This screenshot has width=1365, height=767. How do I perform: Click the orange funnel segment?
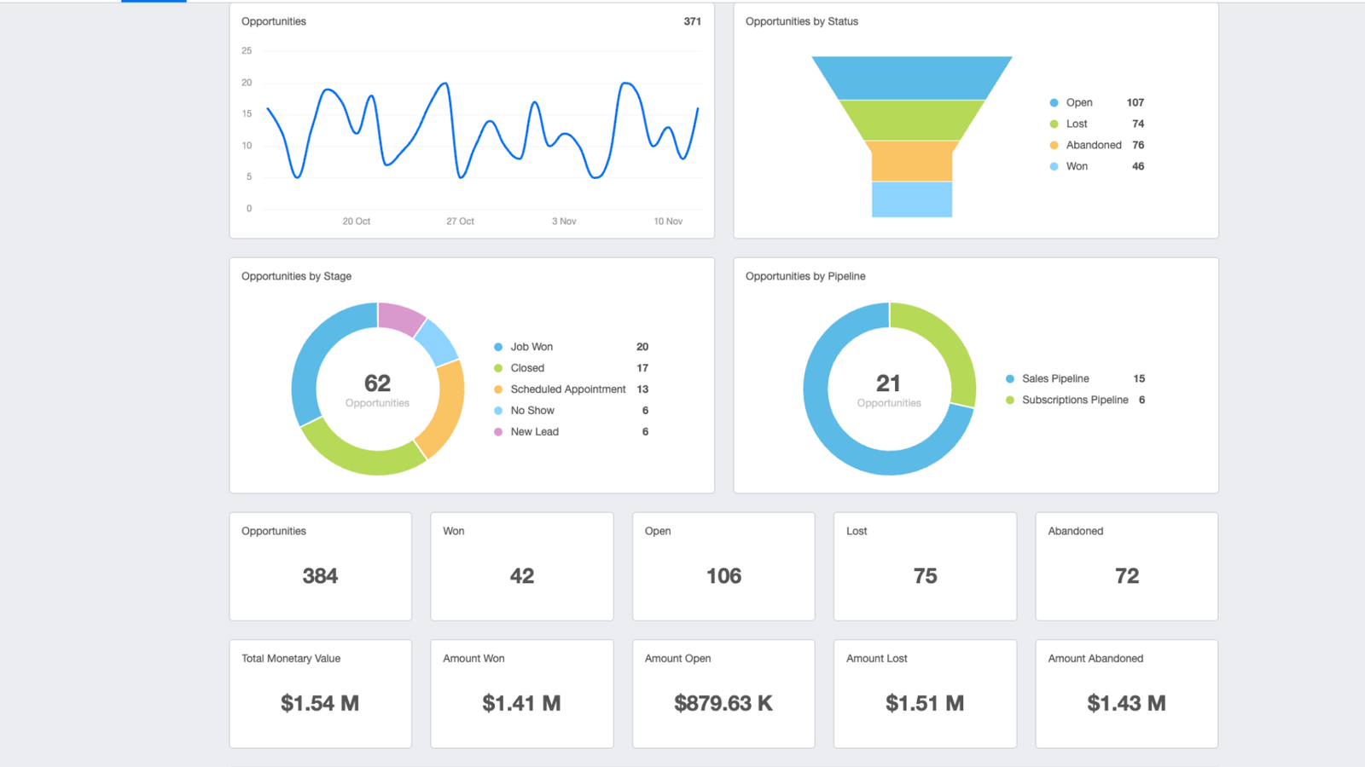pos(911,161)
